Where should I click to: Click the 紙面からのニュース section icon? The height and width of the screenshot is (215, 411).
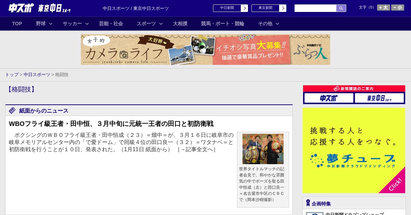pyautogui.click(x=12, y=110)
